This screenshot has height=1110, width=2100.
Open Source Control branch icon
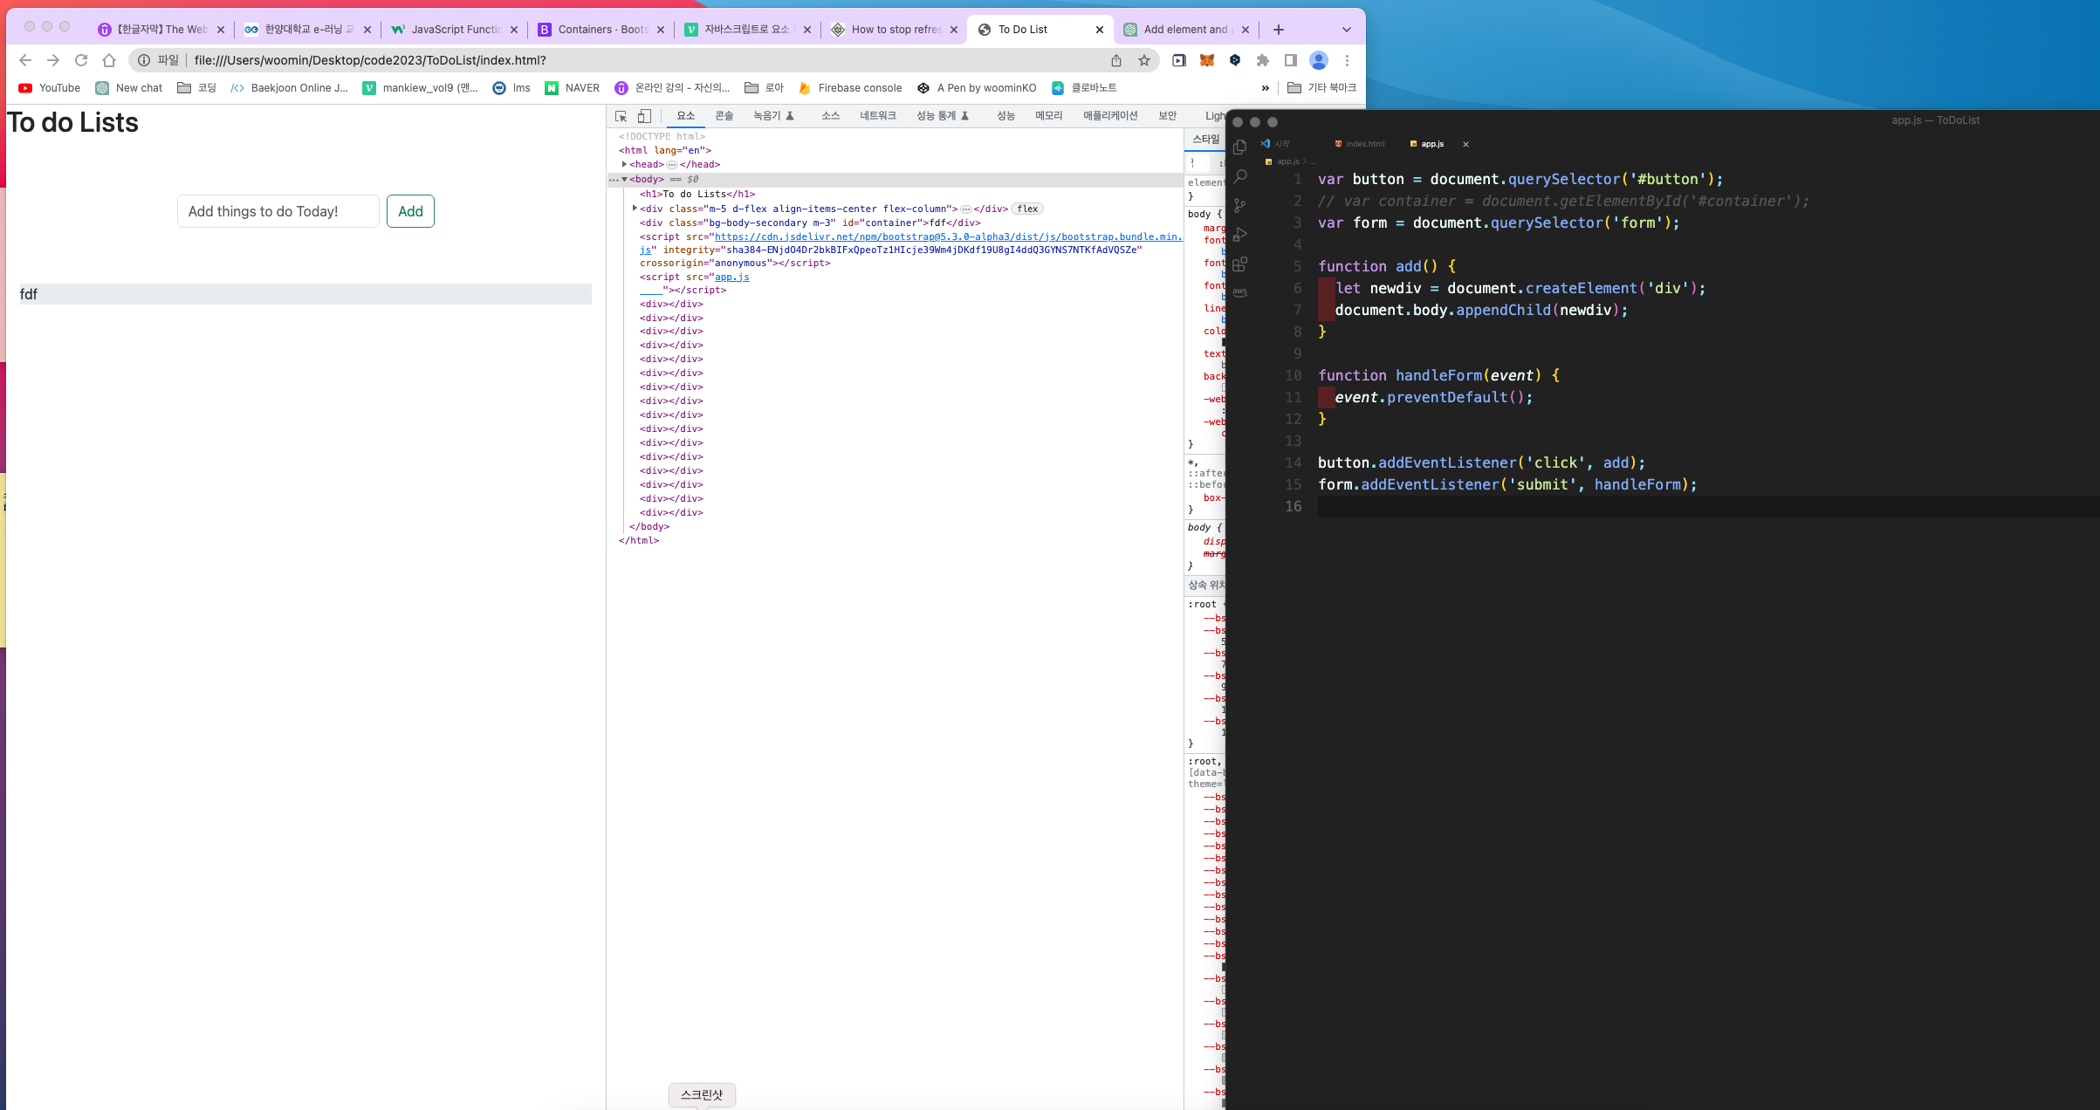pyautogui.click(x=1239, y=206)
